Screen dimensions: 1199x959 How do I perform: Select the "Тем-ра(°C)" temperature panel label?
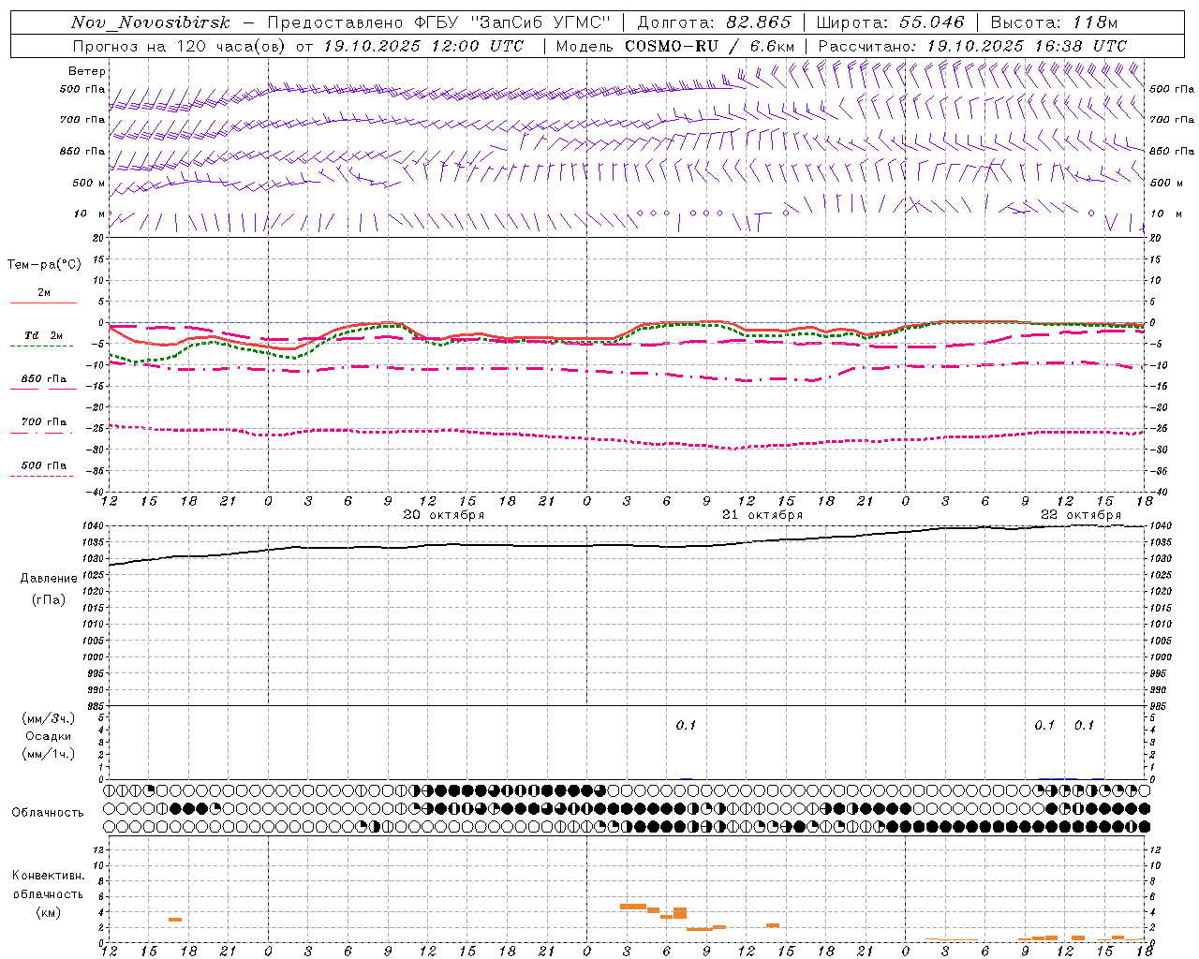44,265
